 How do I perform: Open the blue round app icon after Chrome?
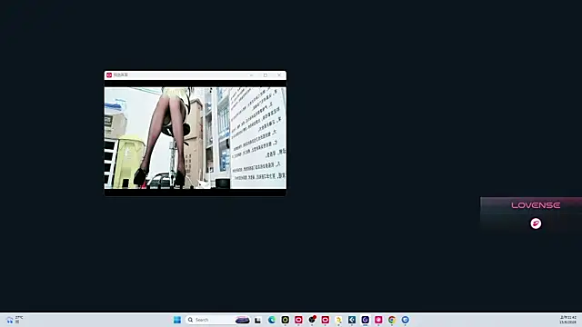click(406, 320)
